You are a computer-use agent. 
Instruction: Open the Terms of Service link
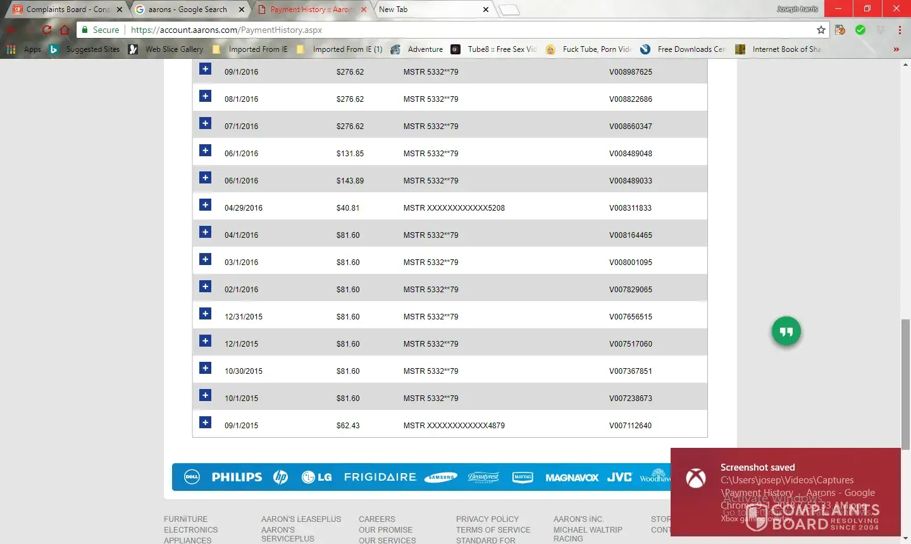(x=493, y=530)
